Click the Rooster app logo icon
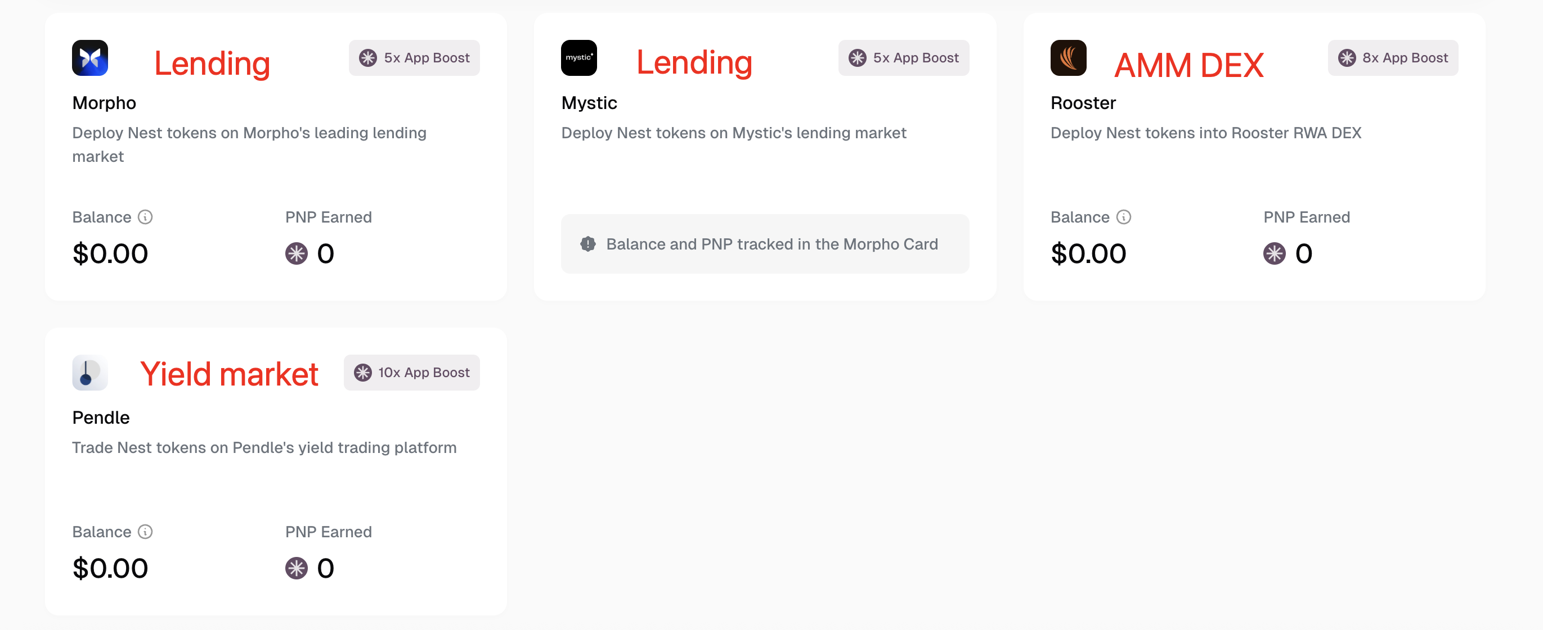 pyautogui.click(x=1068, y=58)
